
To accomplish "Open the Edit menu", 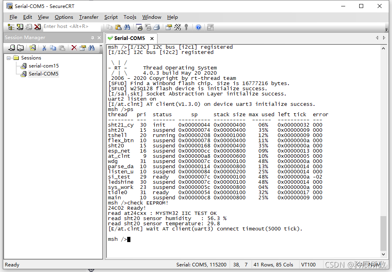I will pos(28,17).
